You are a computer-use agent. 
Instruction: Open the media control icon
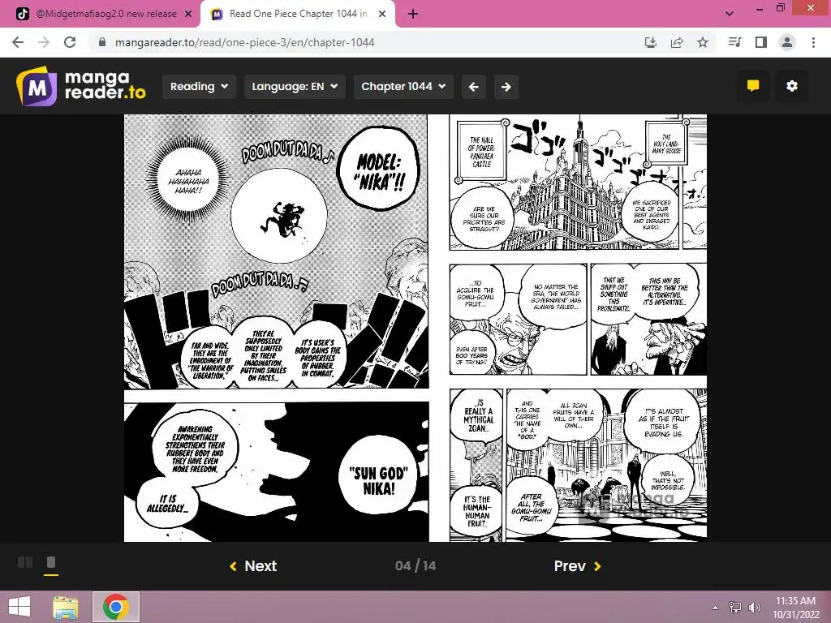[734, 42]
